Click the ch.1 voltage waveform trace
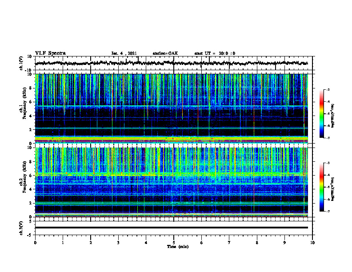352x272 pixels. coord(172,63)
